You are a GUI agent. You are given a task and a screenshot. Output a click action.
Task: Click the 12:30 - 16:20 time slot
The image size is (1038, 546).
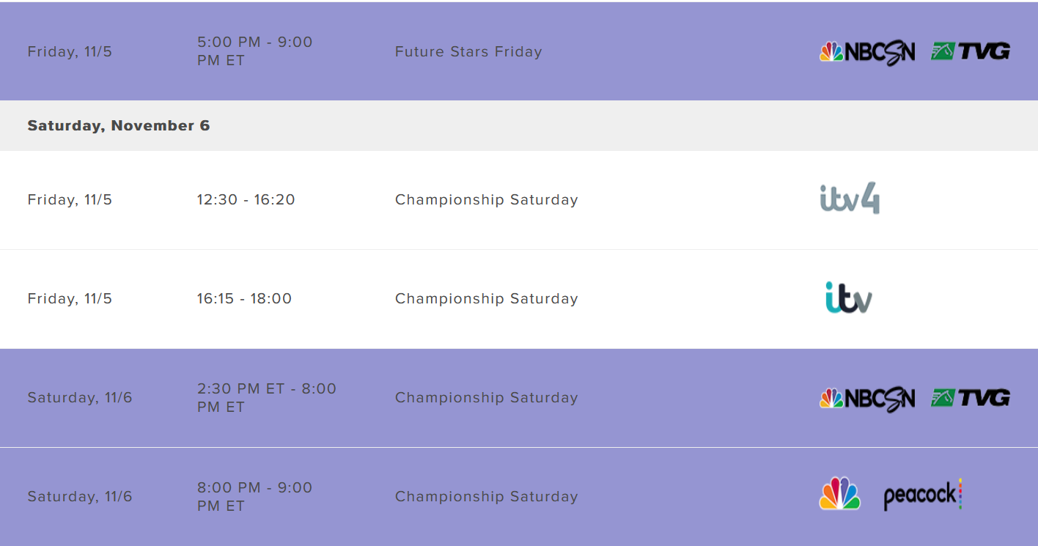tap(246, 199)
